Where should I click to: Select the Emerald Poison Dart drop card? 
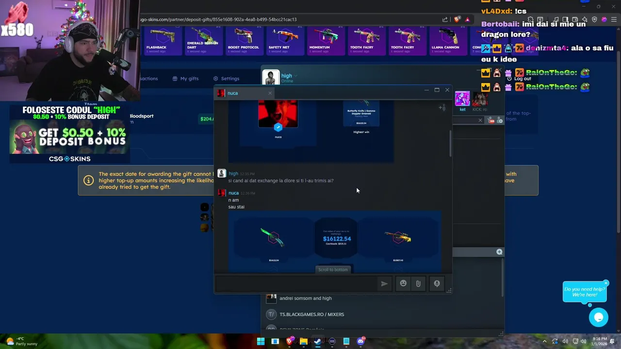pos(203,41)
